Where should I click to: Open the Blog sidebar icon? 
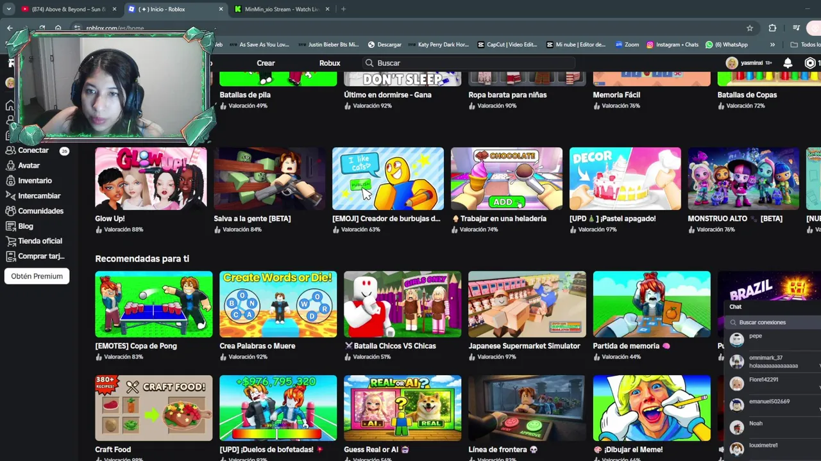[x=10, y=226]
